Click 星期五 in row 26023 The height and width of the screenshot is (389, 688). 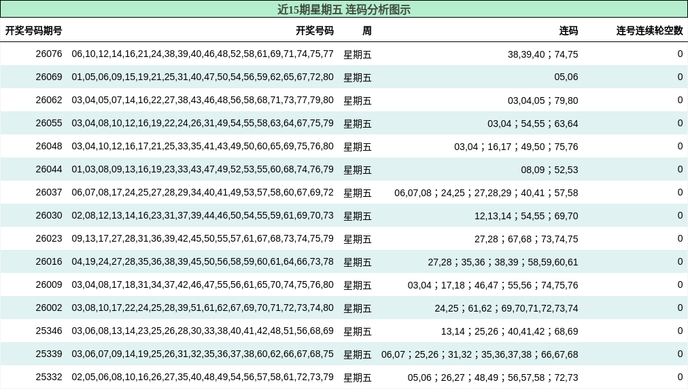tap(357, 240)
